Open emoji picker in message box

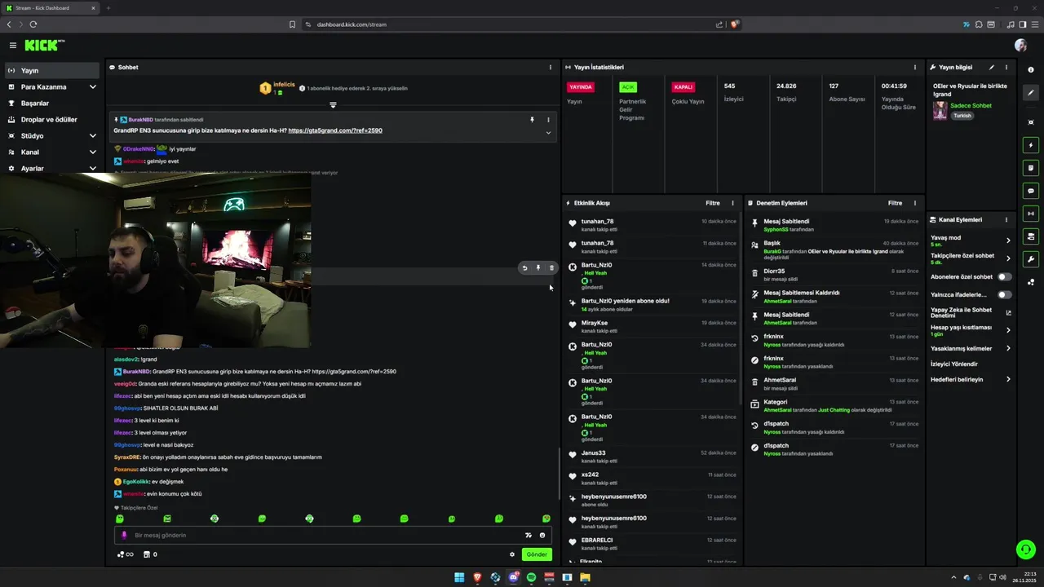tap(542, 536)
